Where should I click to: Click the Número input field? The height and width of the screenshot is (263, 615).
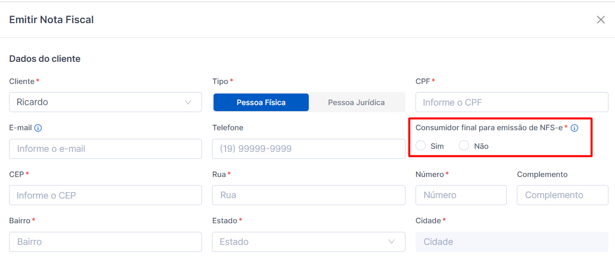tap(461, 195)
